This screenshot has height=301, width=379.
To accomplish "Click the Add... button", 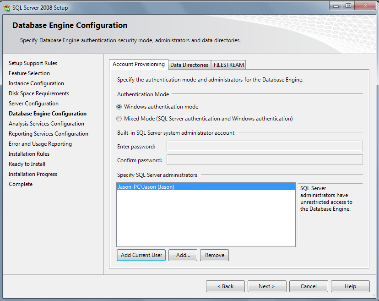I will pyautogui.click(x=183, y=255).
